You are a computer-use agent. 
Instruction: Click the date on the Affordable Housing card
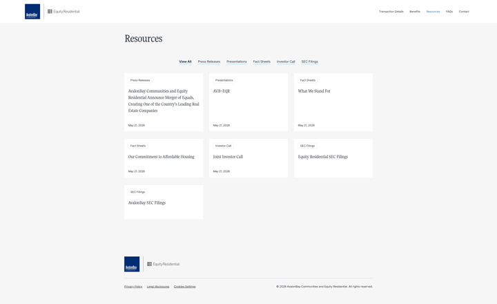pos(136,171)
